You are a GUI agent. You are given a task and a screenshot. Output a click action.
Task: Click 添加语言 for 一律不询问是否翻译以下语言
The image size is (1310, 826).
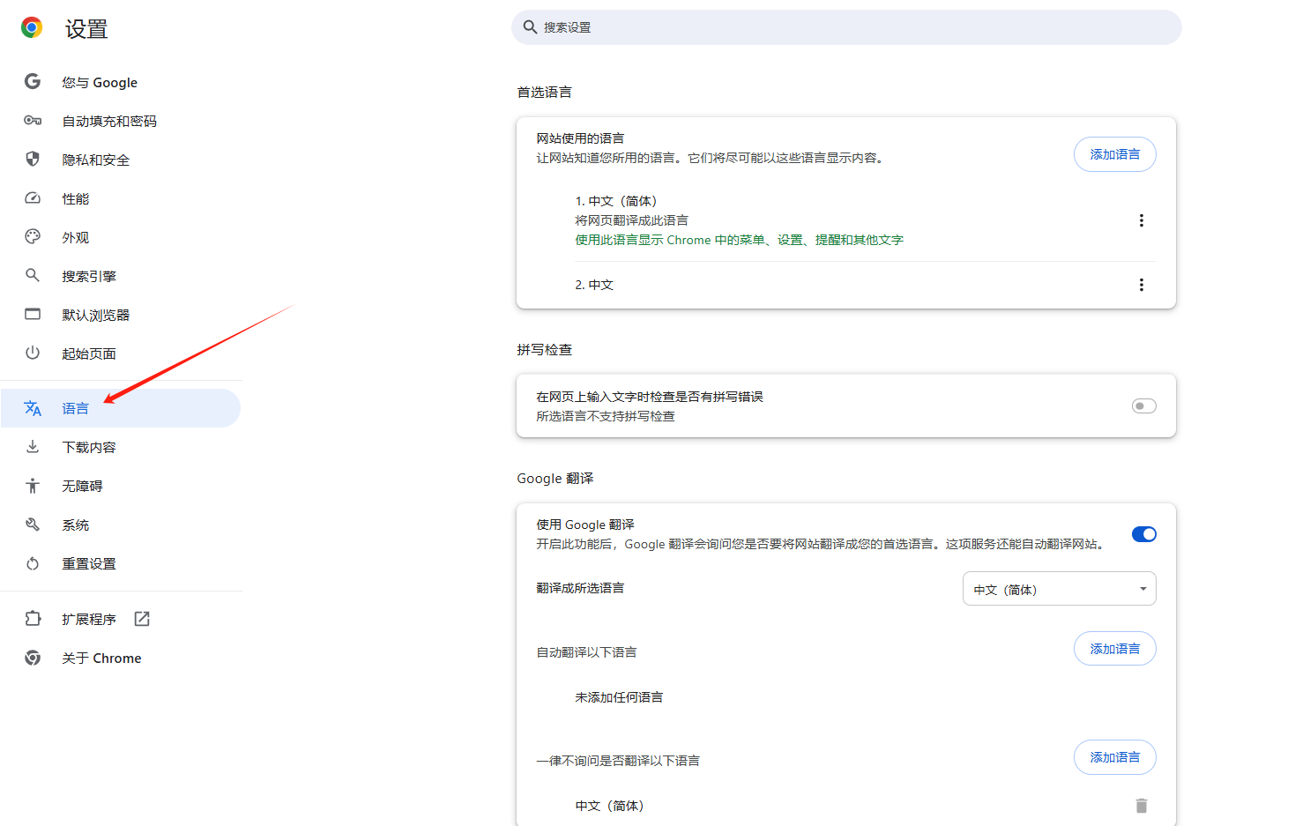point(1115,757)
